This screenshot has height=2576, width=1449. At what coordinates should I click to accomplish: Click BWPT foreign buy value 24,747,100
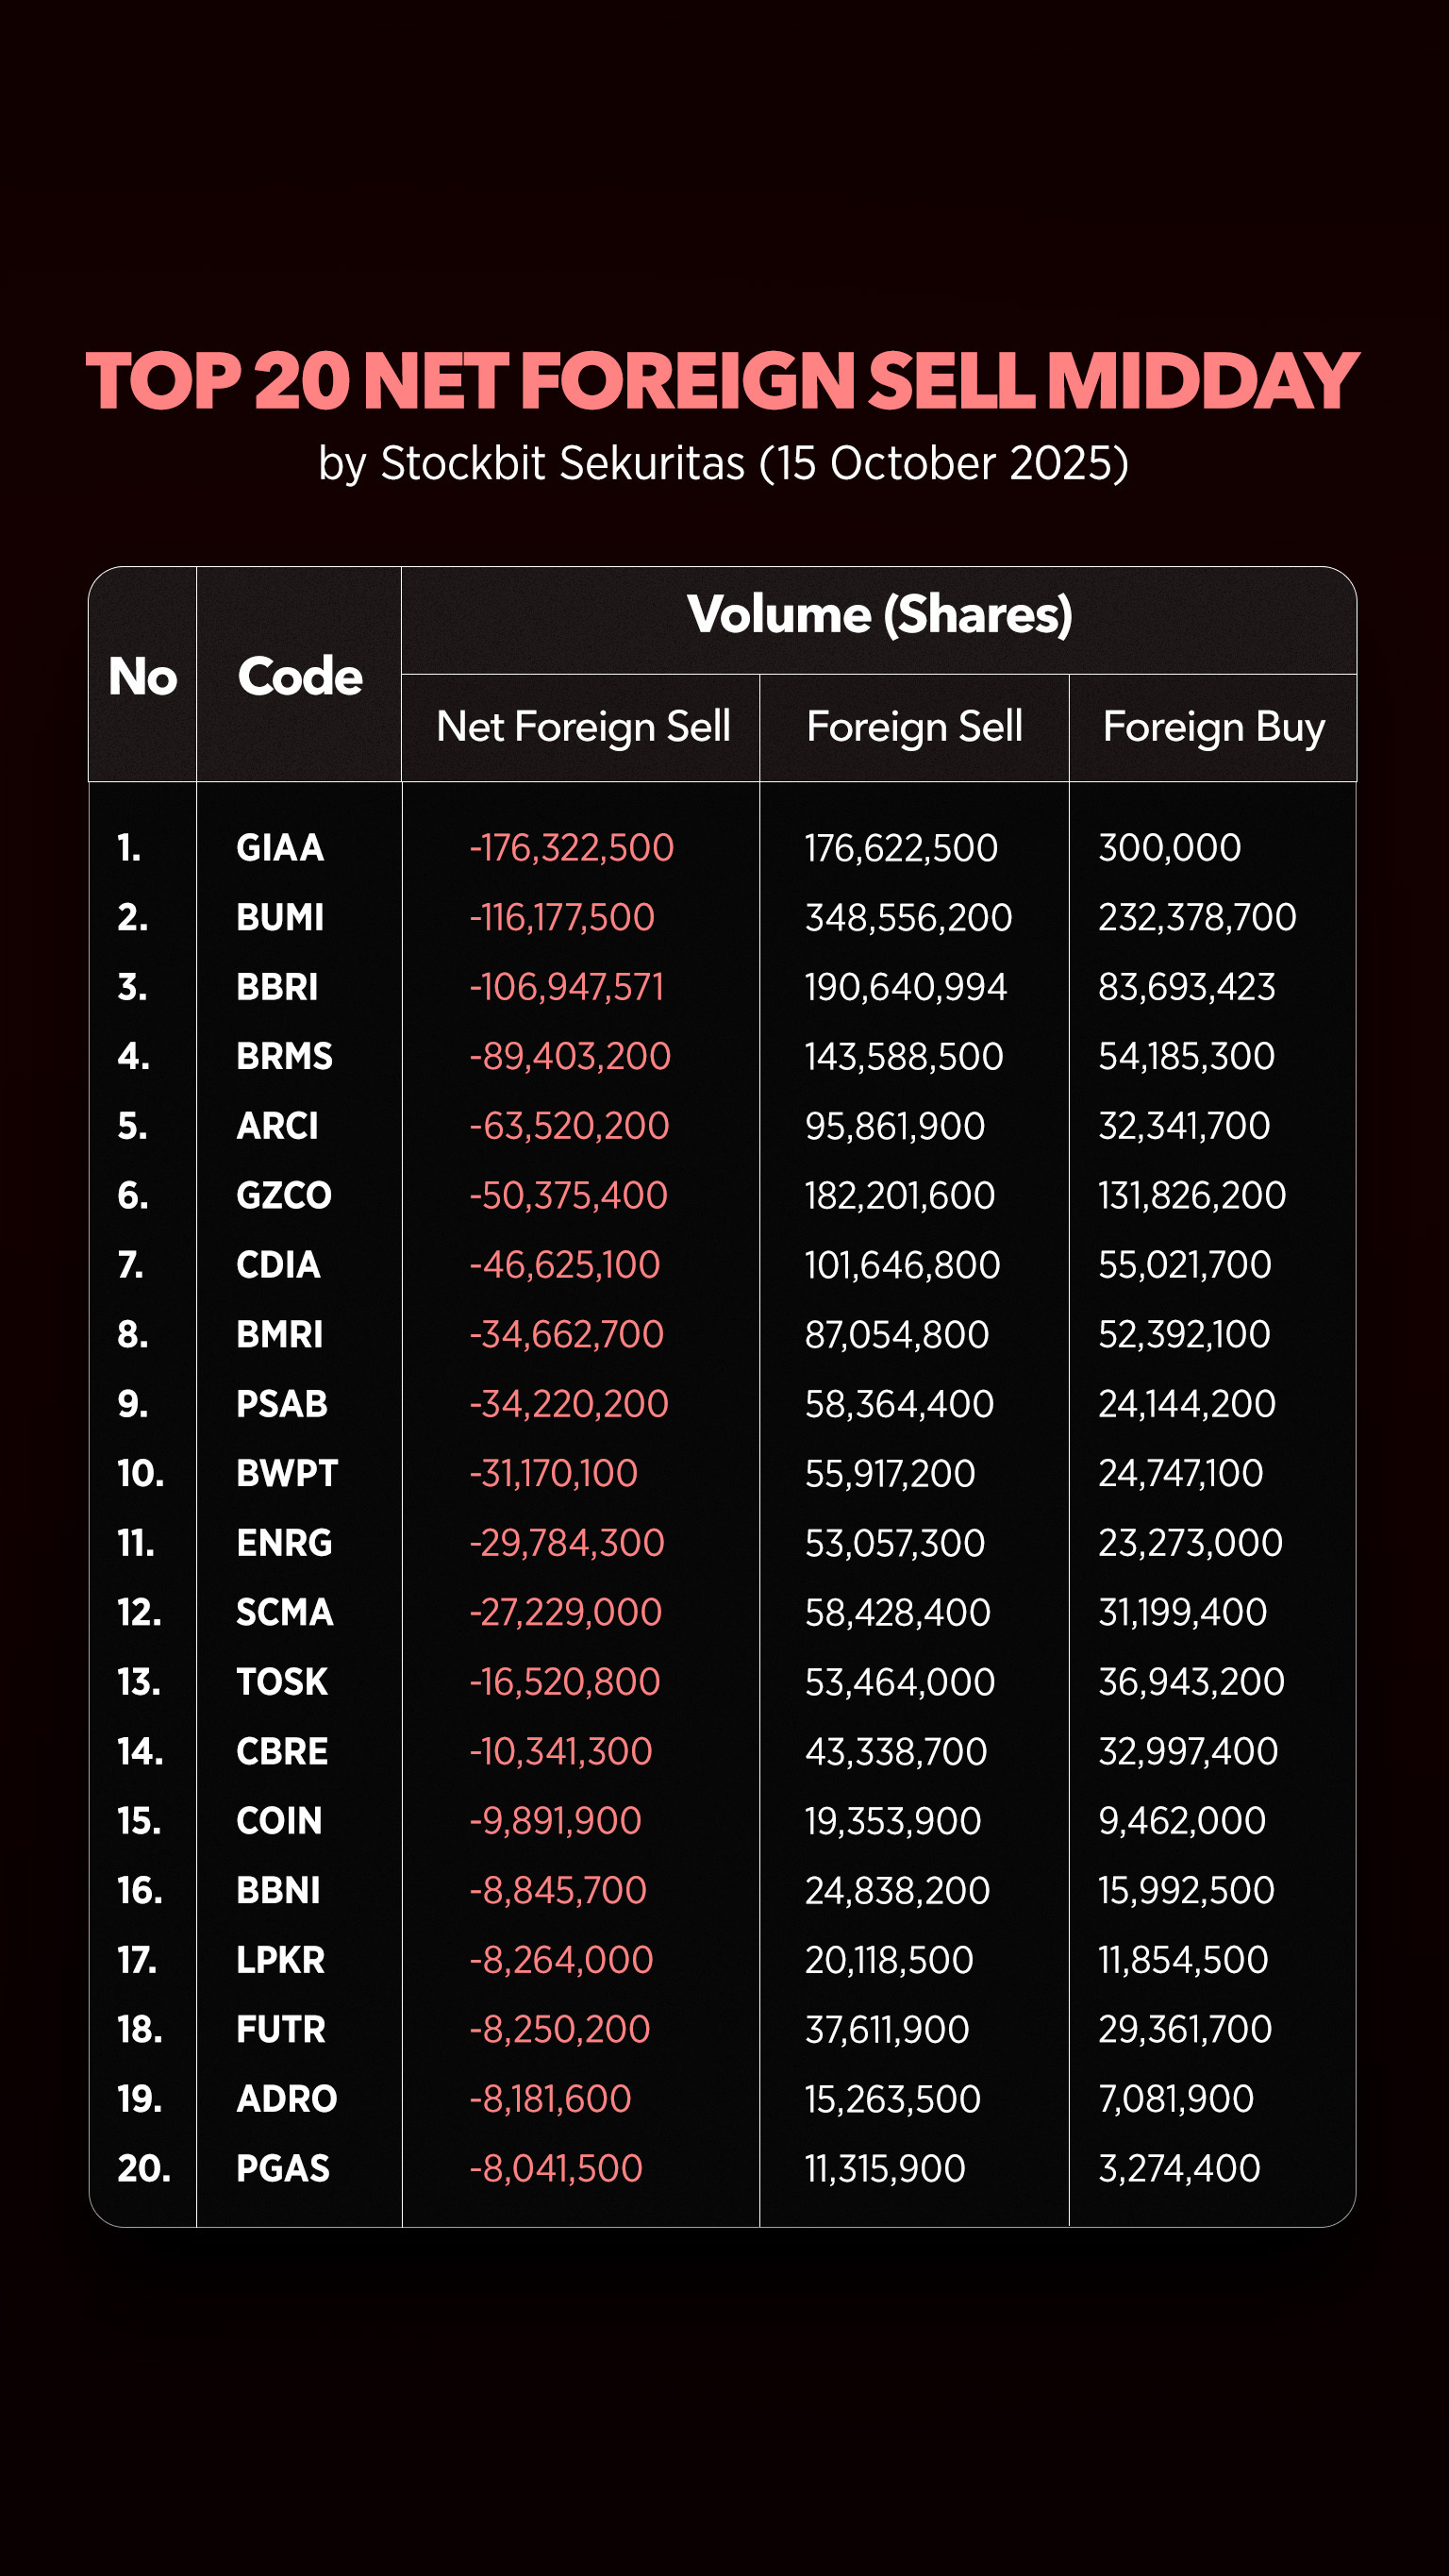click(x=1180, y=1473)
